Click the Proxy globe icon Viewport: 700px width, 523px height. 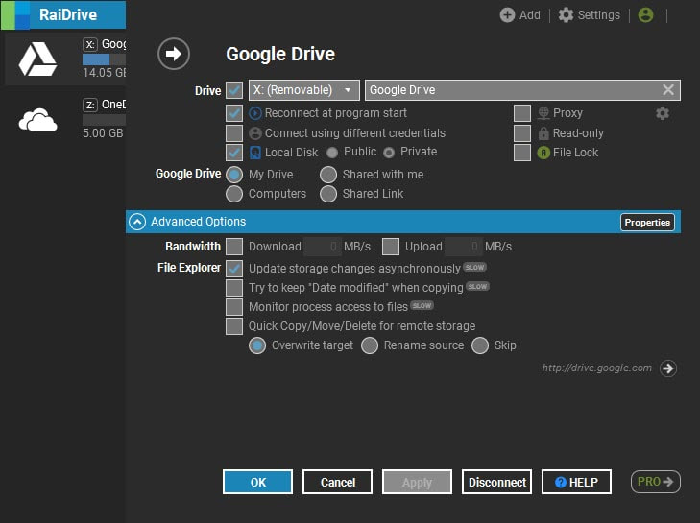click(x=543, y=113)
